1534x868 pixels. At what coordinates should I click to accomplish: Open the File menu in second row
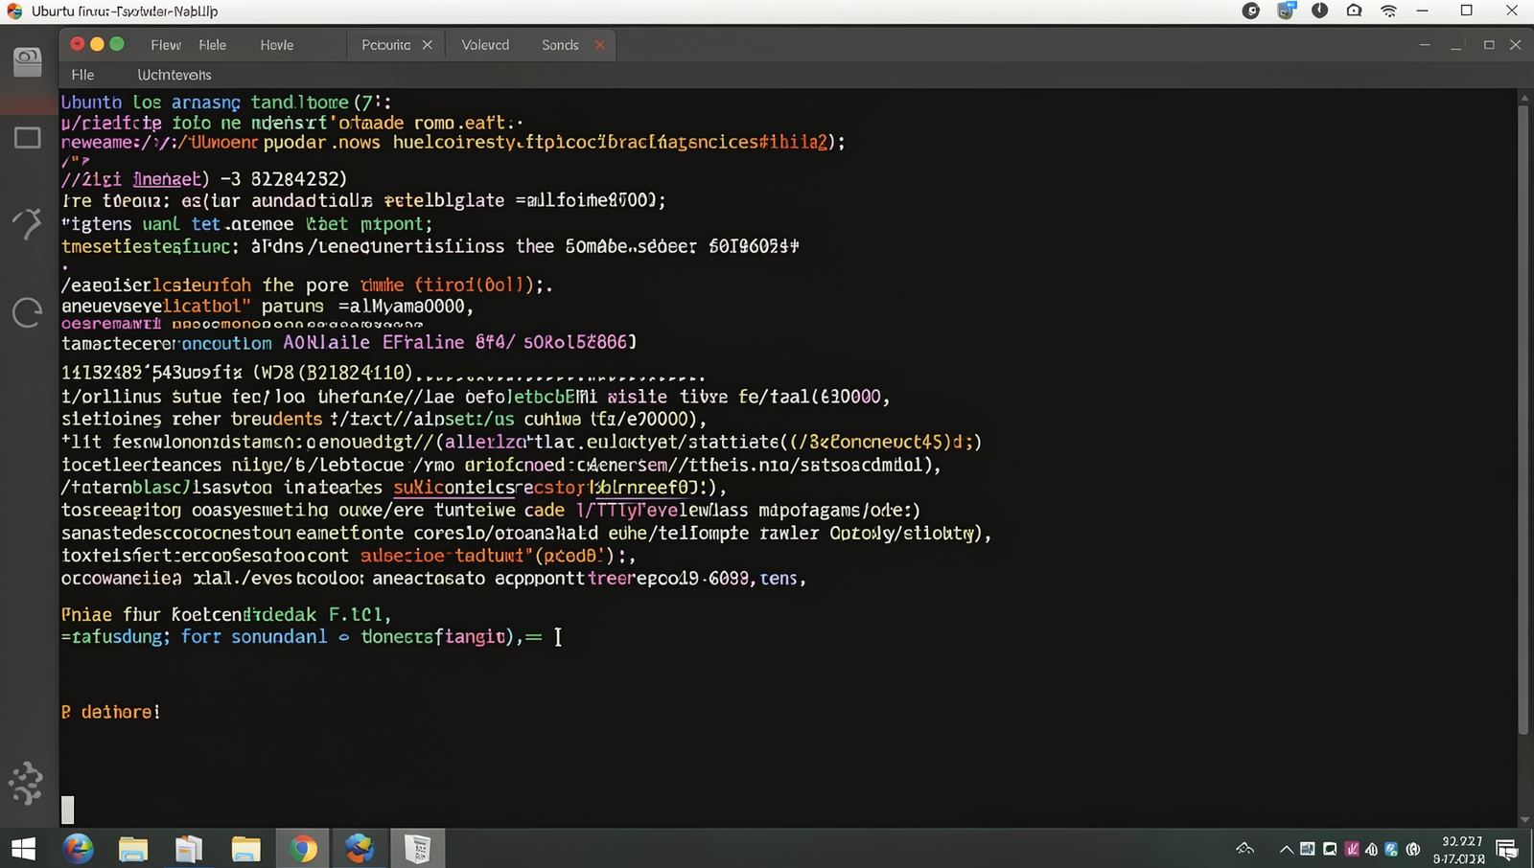[82, 75]
